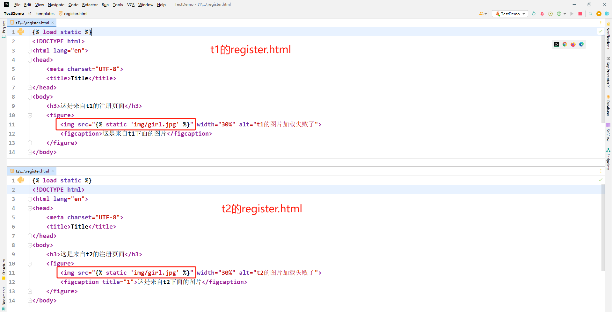Open the Refactor menu
Screen dimensions: 612x312
tap(90, 4)
